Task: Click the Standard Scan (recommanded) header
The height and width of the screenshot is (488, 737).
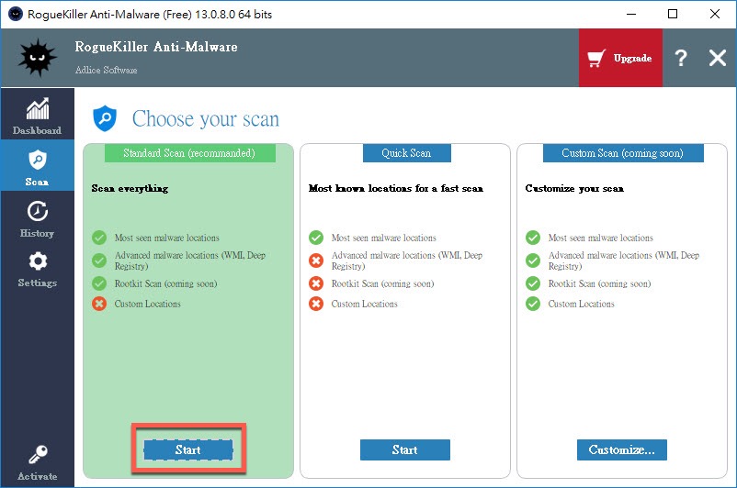Action: coord(189,153)
